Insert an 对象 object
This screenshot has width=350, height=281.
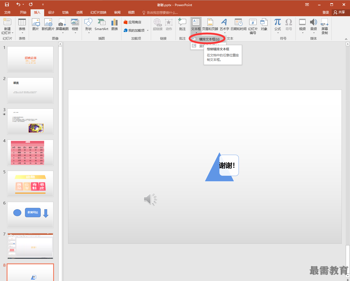(x=264, y=24)
